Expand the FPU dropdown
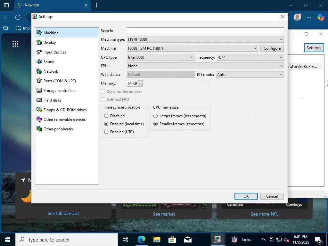328x246 pixels. [x=205, y=66]
